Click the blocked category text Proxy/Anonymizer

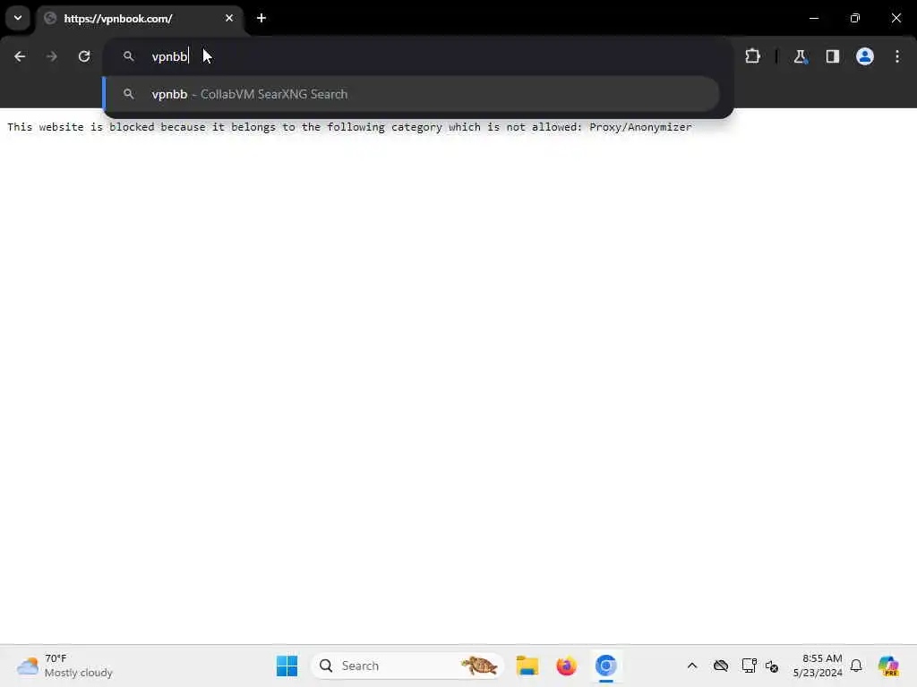coord(640,127)
